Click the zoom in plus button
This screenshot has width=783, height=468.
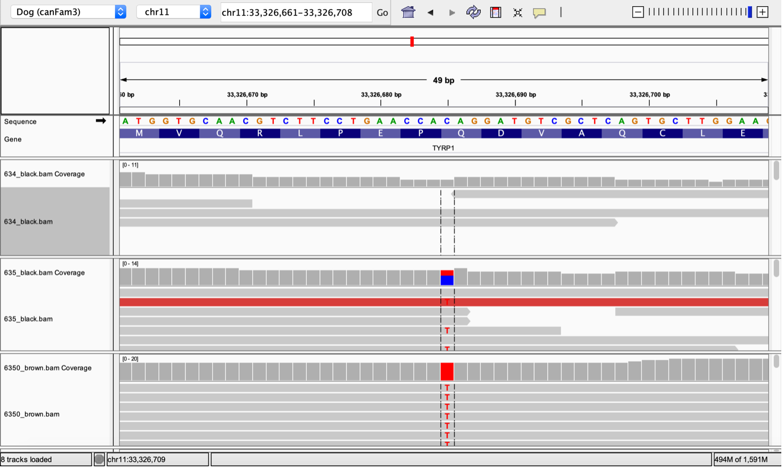[763, 12]
